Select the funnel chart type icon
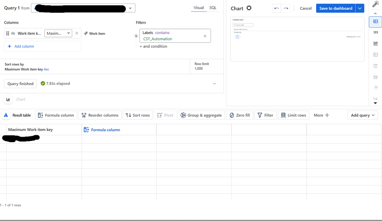This screenshot has height=221, width=382. click(x=375, y=66)
